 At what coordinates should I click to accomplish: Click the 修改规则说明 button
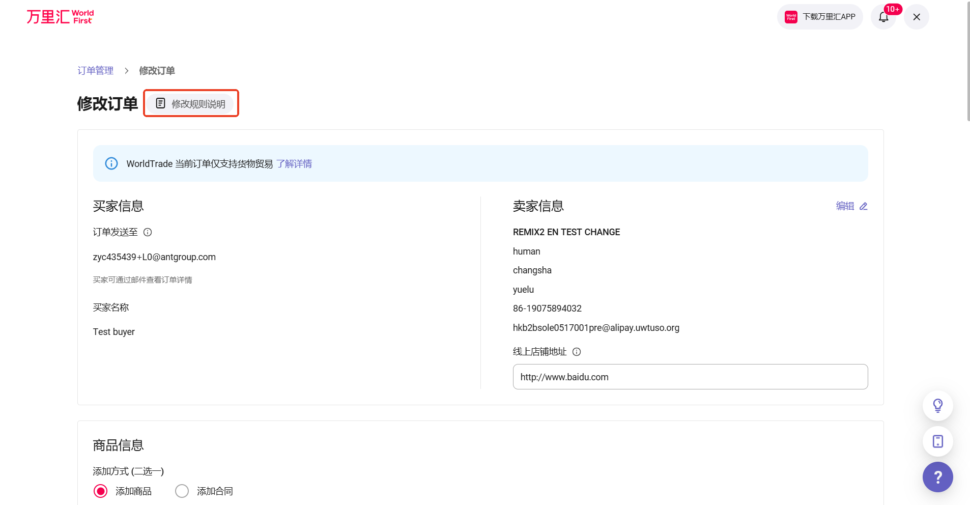click(191, 103)
